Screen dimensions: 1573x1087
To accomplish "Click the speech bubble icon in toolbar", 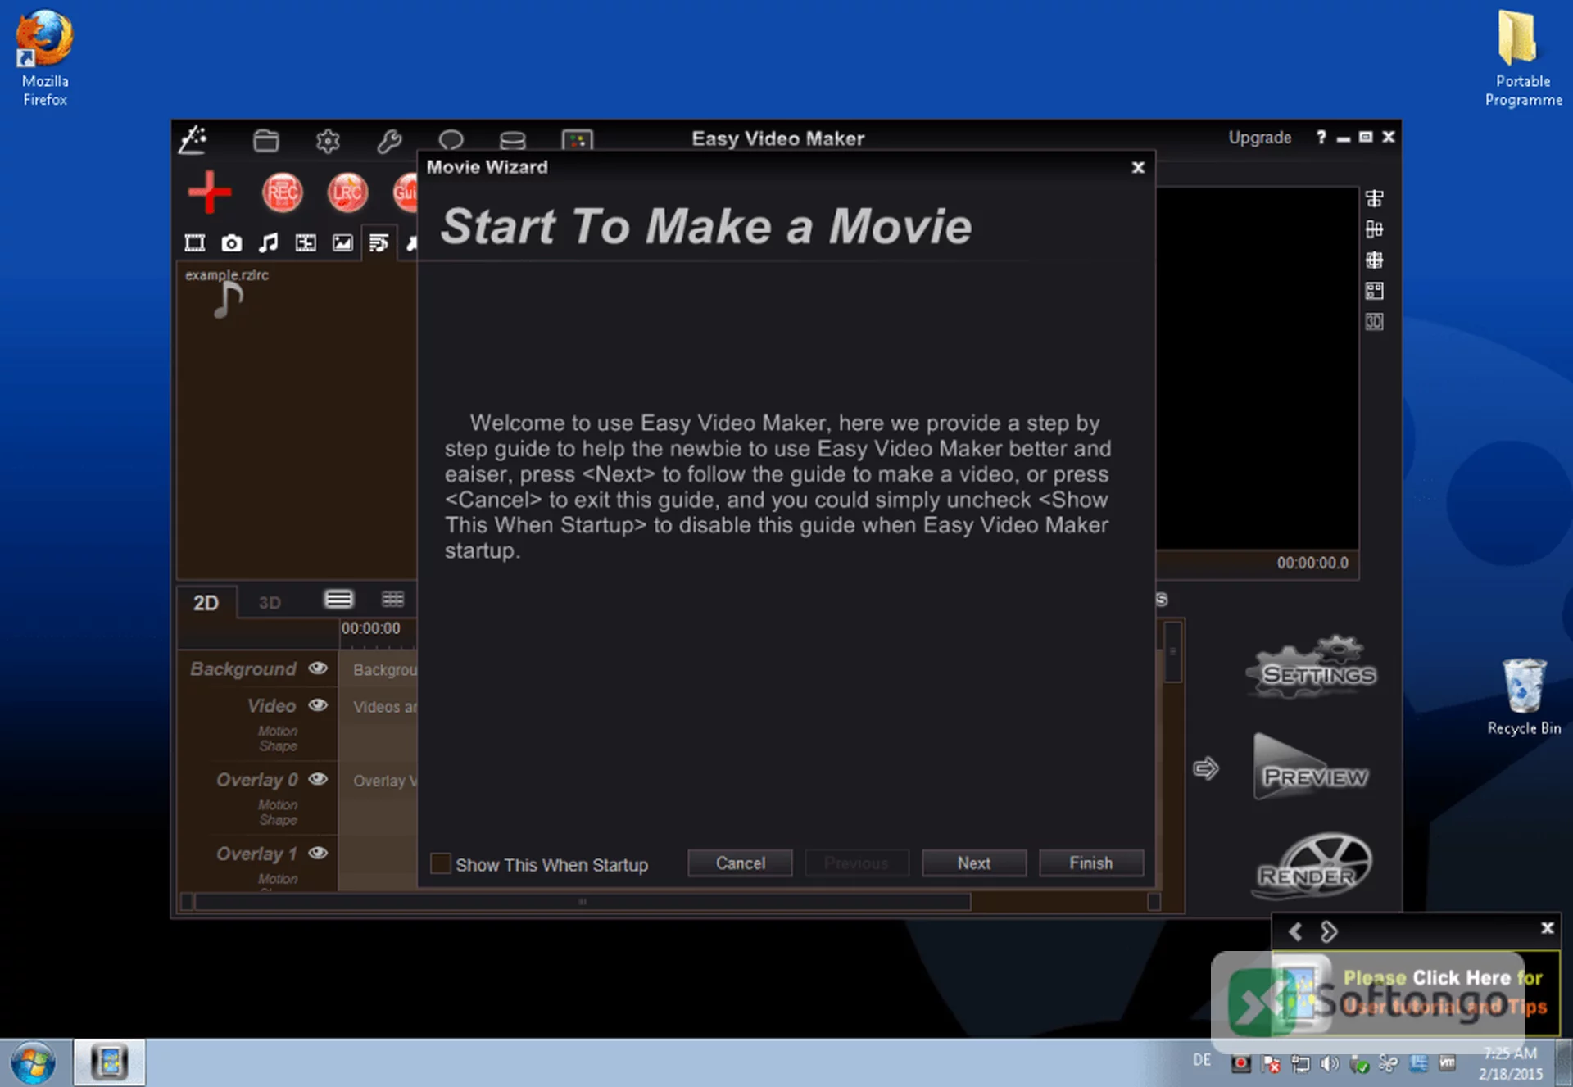I will point(451,141).
